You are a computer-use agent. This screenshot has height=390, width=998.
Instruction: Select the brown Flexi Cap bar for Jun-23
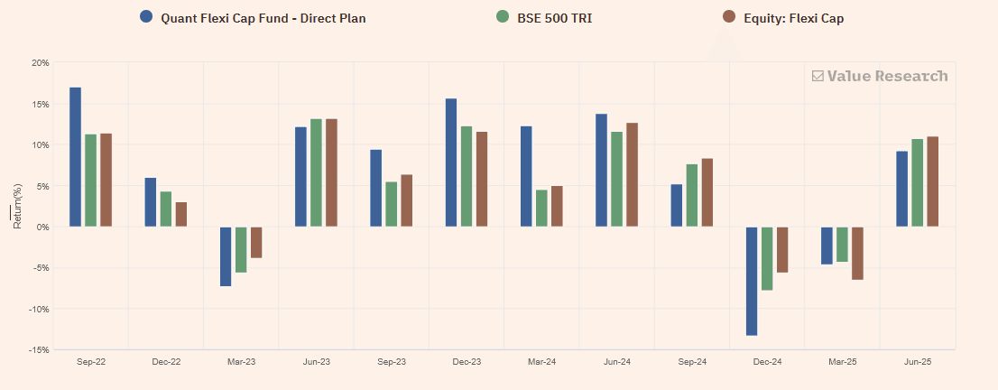point(331,172)
